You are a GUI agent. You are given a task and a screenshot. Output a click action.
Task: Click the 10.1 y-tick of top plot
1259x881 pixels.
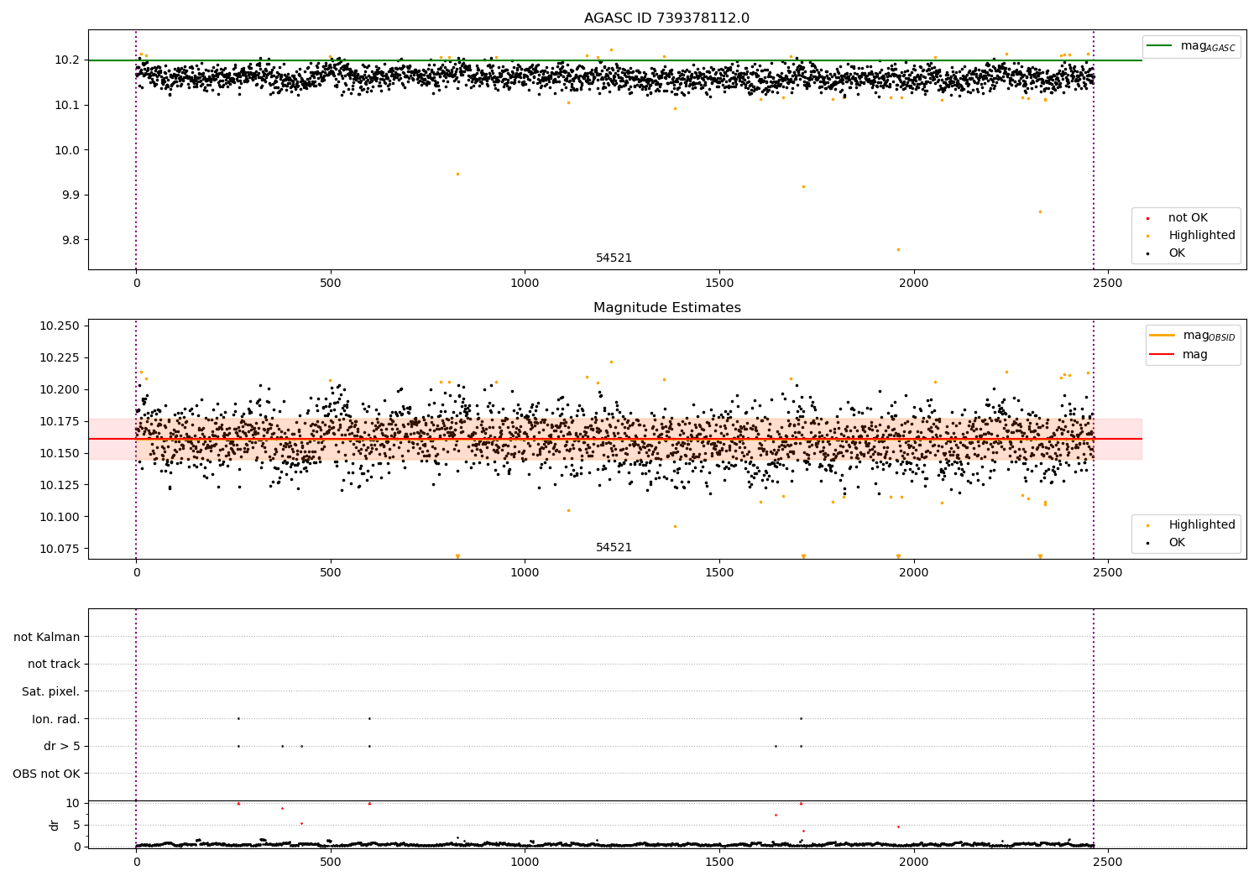[67, 106]
